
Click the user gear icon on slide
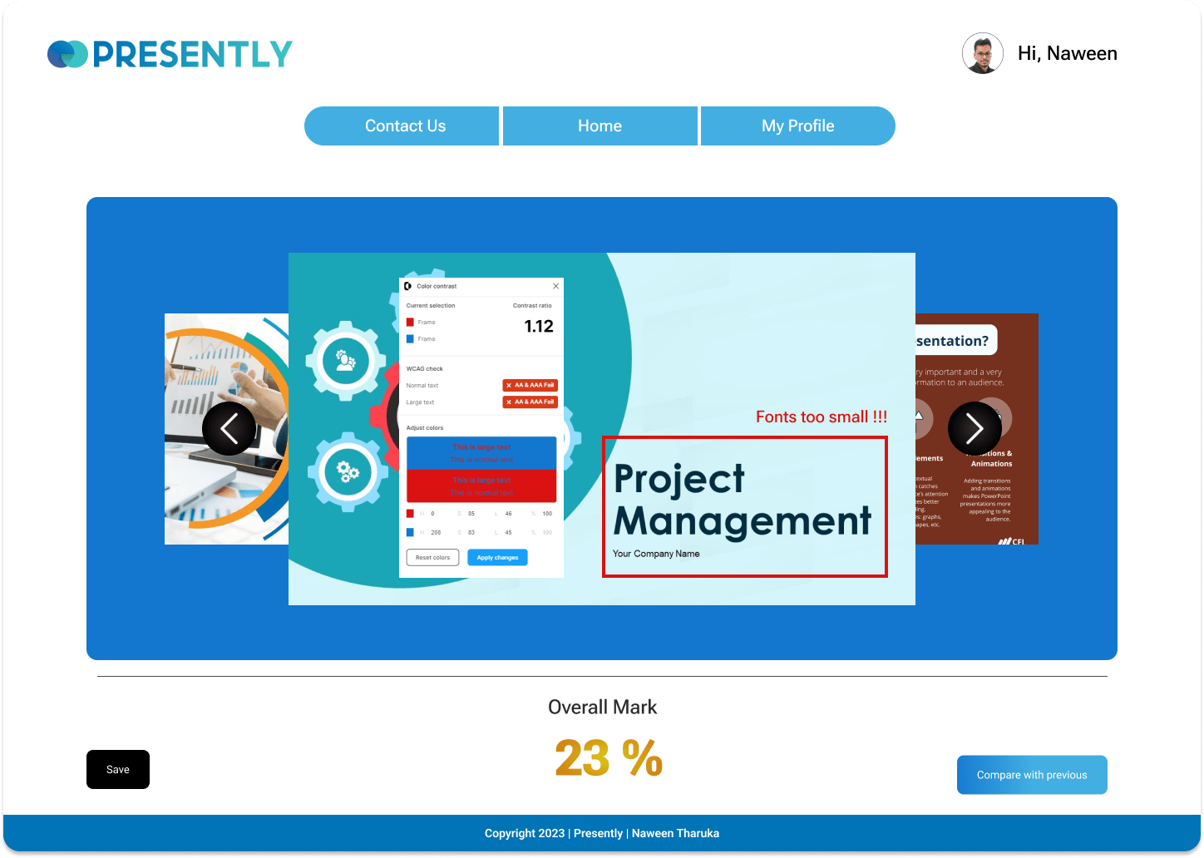(345, 361)
